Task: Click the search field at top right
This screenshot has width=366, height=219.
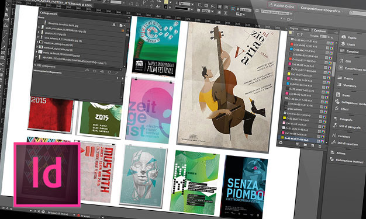Action: [358, 13]
